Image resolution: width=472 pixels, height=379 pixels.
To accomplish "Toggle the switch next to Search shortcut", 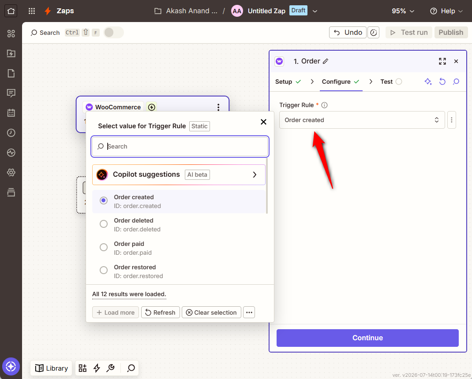I will tap(113, 33).
